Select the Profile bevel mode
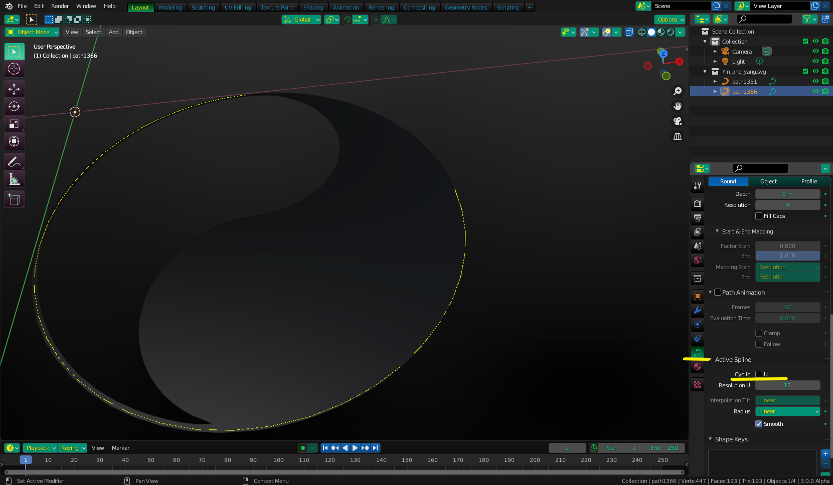833x485 pixels. [809, 181]
